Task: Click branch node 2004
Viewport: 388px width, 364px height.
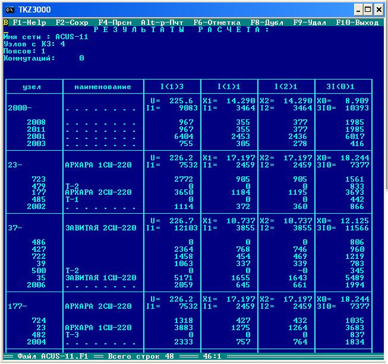Action: coord(36,342)
